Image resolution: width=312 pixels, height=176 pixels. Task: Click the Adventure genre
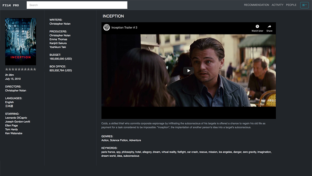pos(135,140)
